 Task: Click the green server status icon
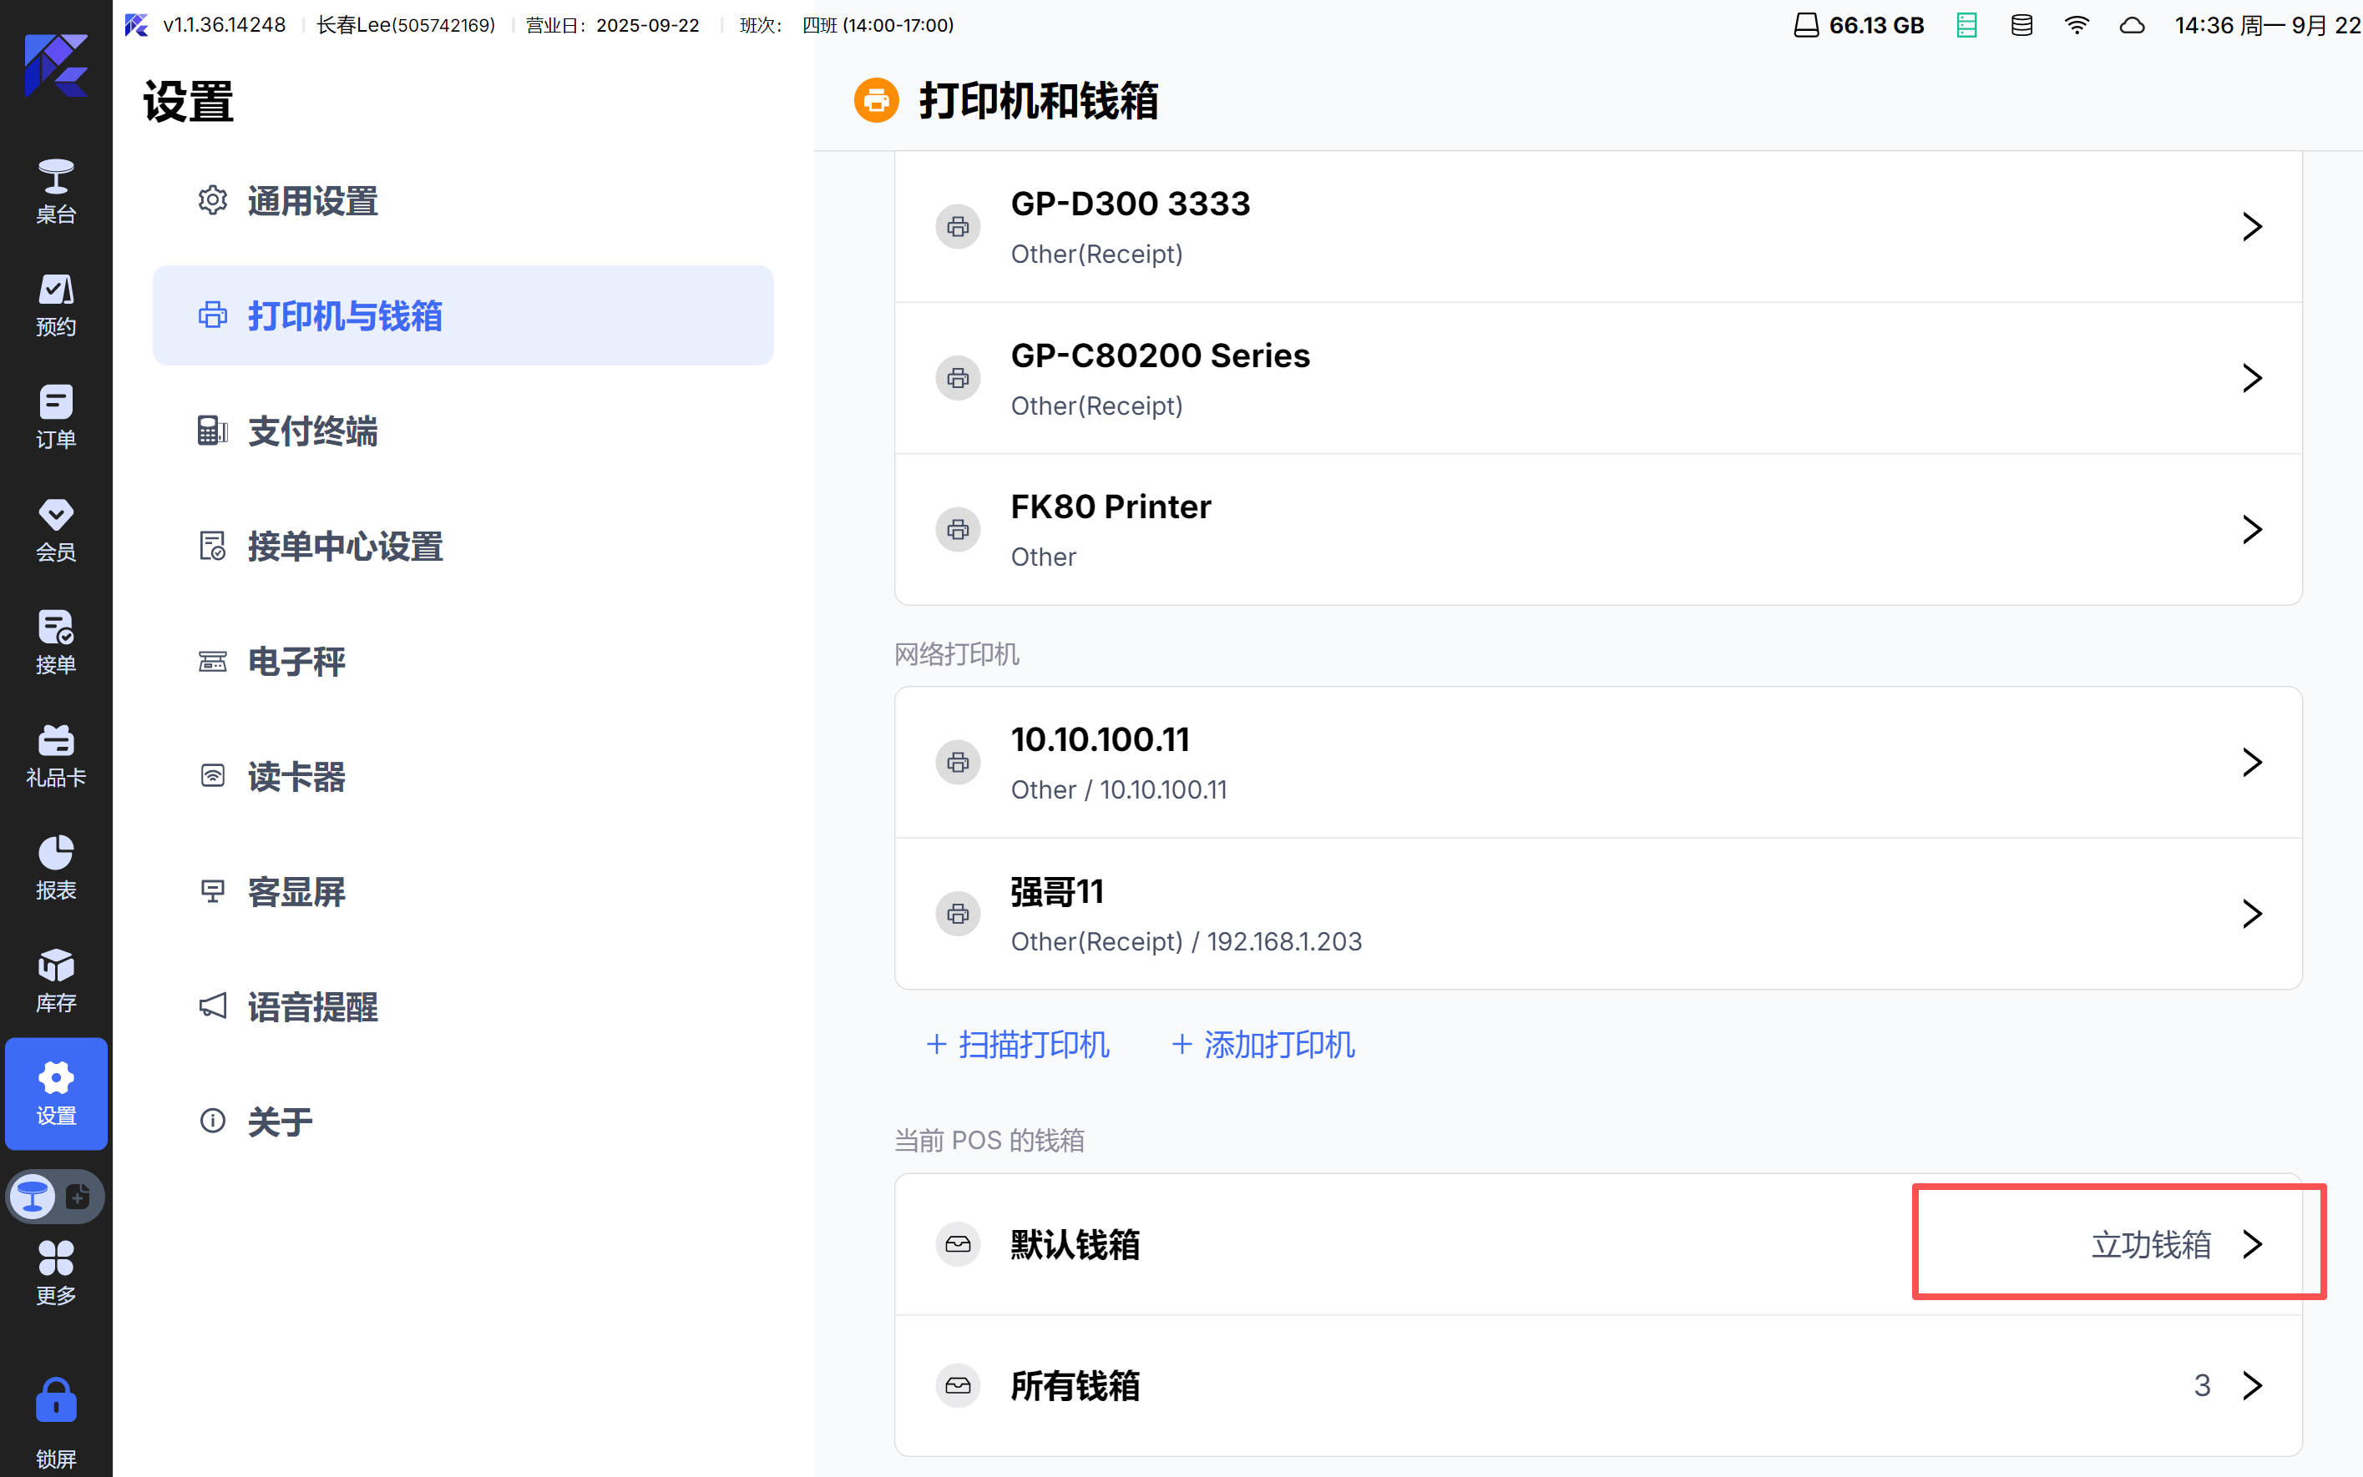1966,25
